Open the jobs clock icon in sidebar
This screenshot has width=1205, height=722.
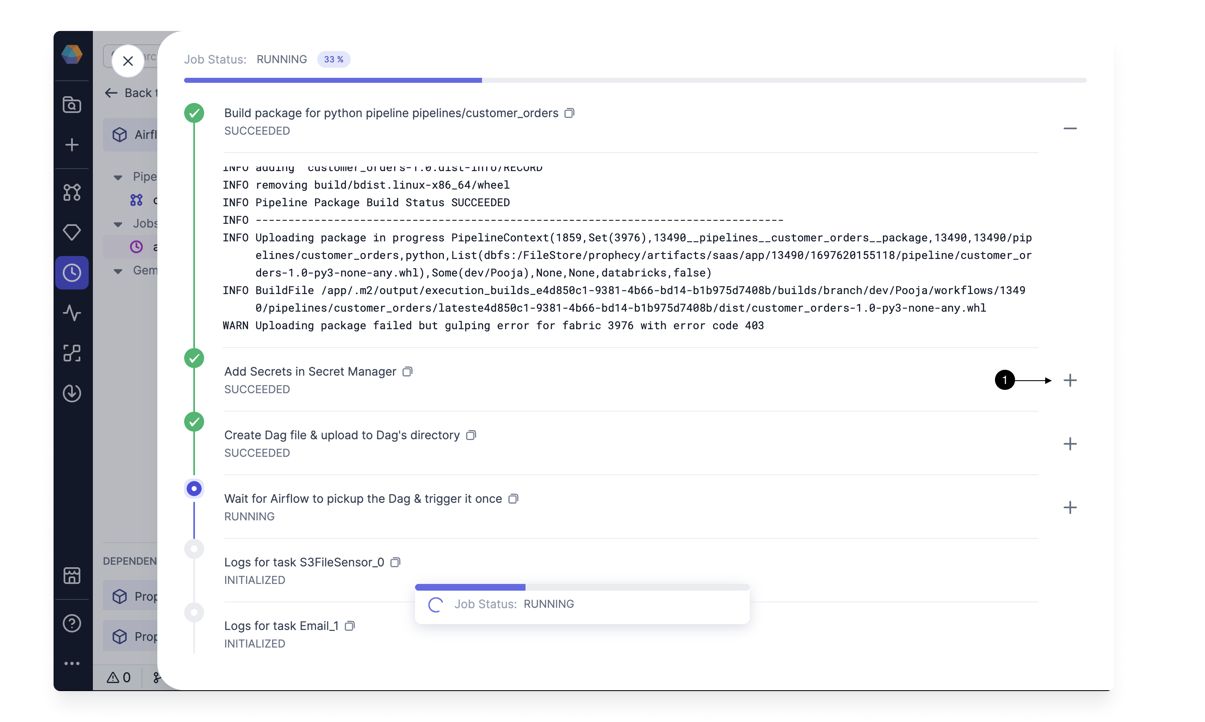click(x=72, y=273)
